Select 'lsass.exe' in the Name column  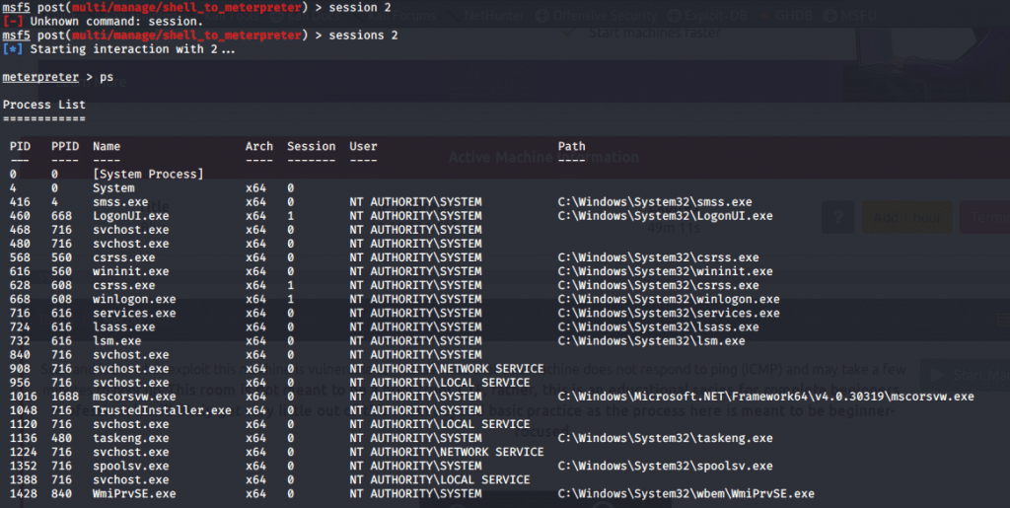pos(123,327)
